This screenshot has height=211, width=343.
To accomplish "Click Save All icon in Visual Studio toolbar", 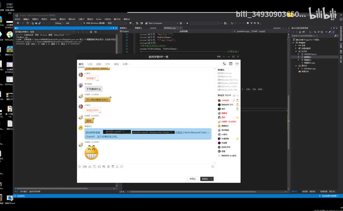I will [x=39, y=23].
